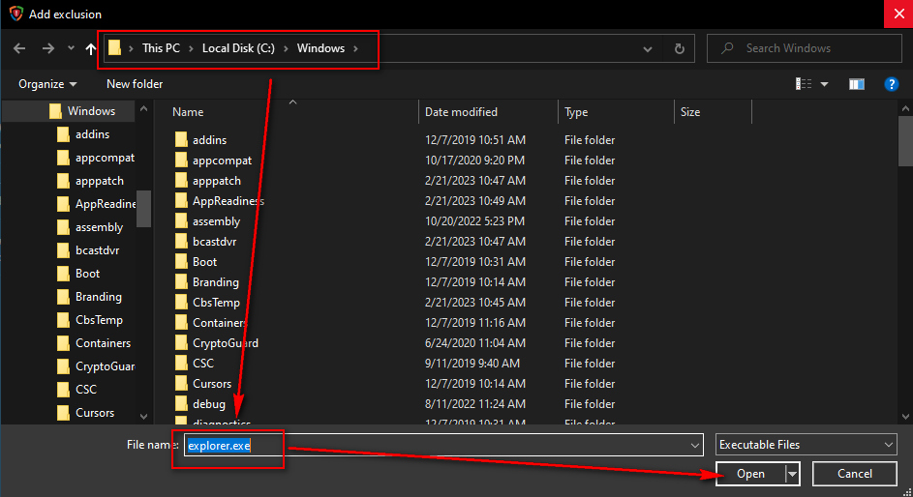The height and width of the screenshot is (497, 913).
Task: Click Boot folder icon in file list
Action: 182,262
